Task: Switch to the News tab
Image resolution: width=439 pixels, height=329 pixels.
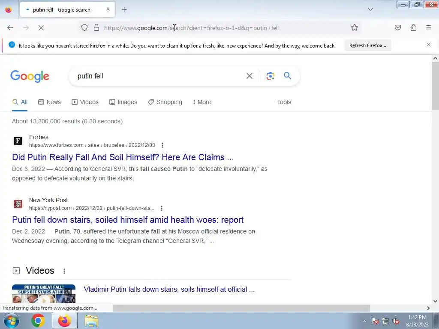Action: (50, 102)
